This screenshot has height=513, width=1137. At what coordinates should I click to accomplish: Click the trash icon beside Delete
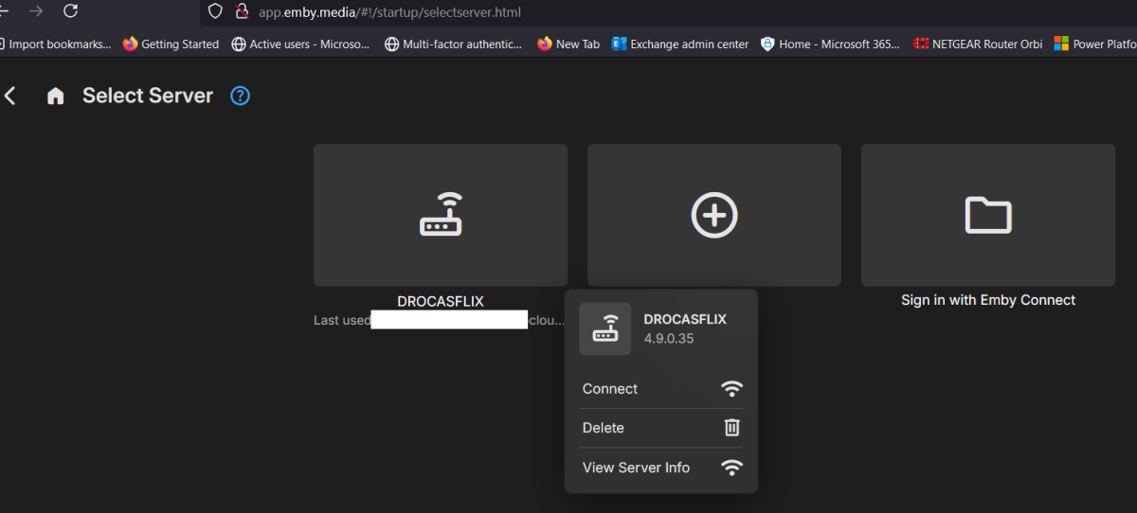731,428
